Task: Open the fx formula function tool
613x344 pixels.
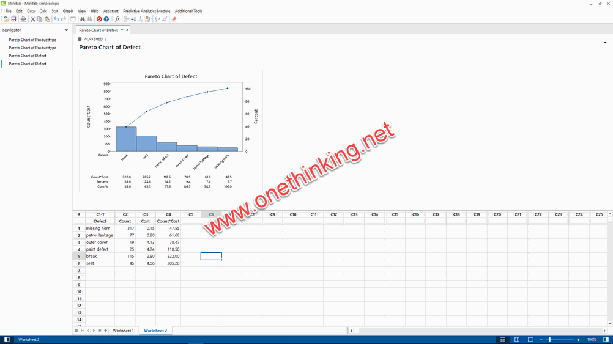Action: point(117,20)
